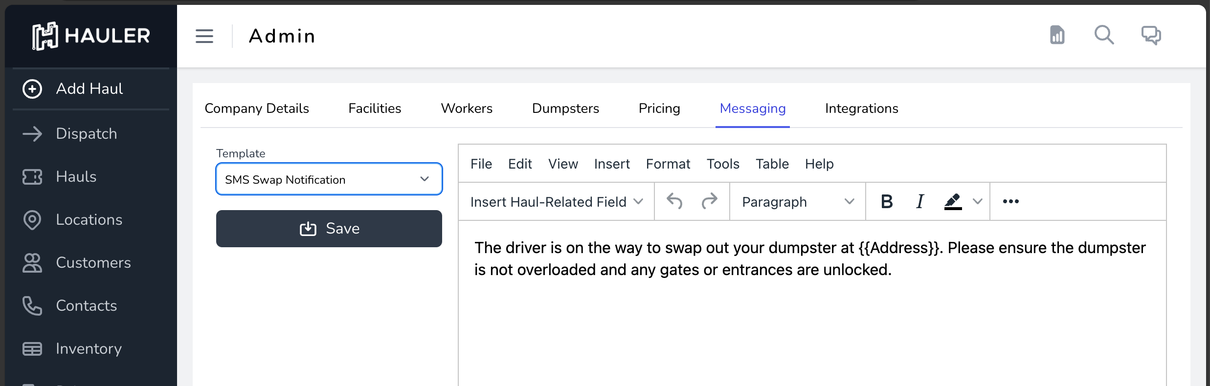Image resolution: width=1210 pixels, height=386 pixels.
Task: Open the Integrations tab
Action: tap(862, 108)
